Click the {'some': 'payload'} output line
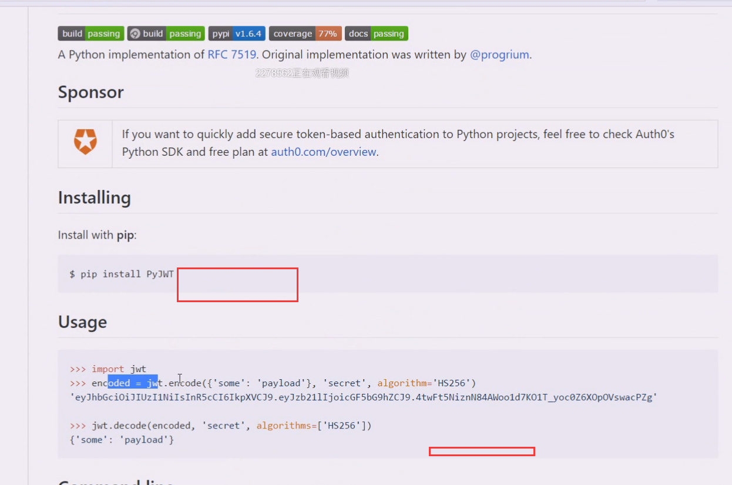Viewport: 732px width, 485px height. click(x=122, y=440)
